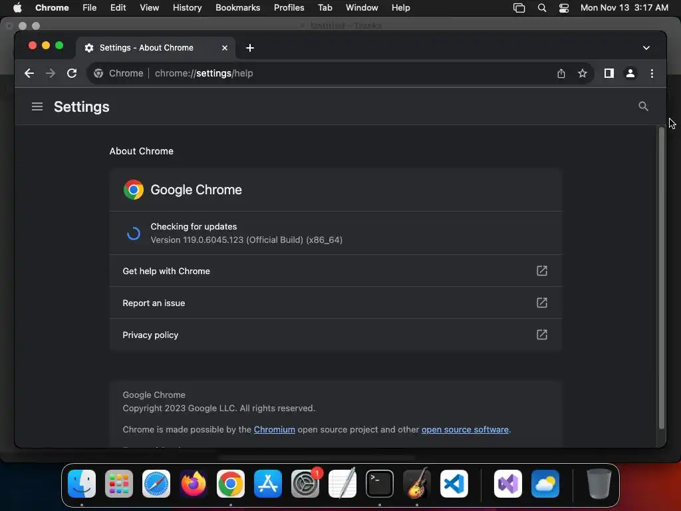Select the Settings - About Chrome tab

(x=156, y=48)
